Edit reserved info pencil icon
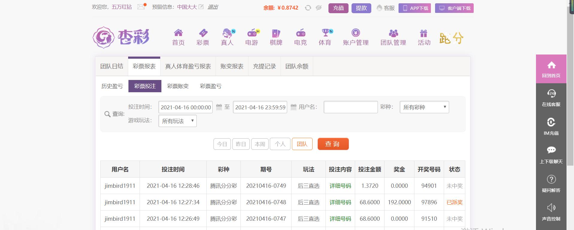Screen dimensions: 574x230 pyautogui.click(x=201, y=7)
